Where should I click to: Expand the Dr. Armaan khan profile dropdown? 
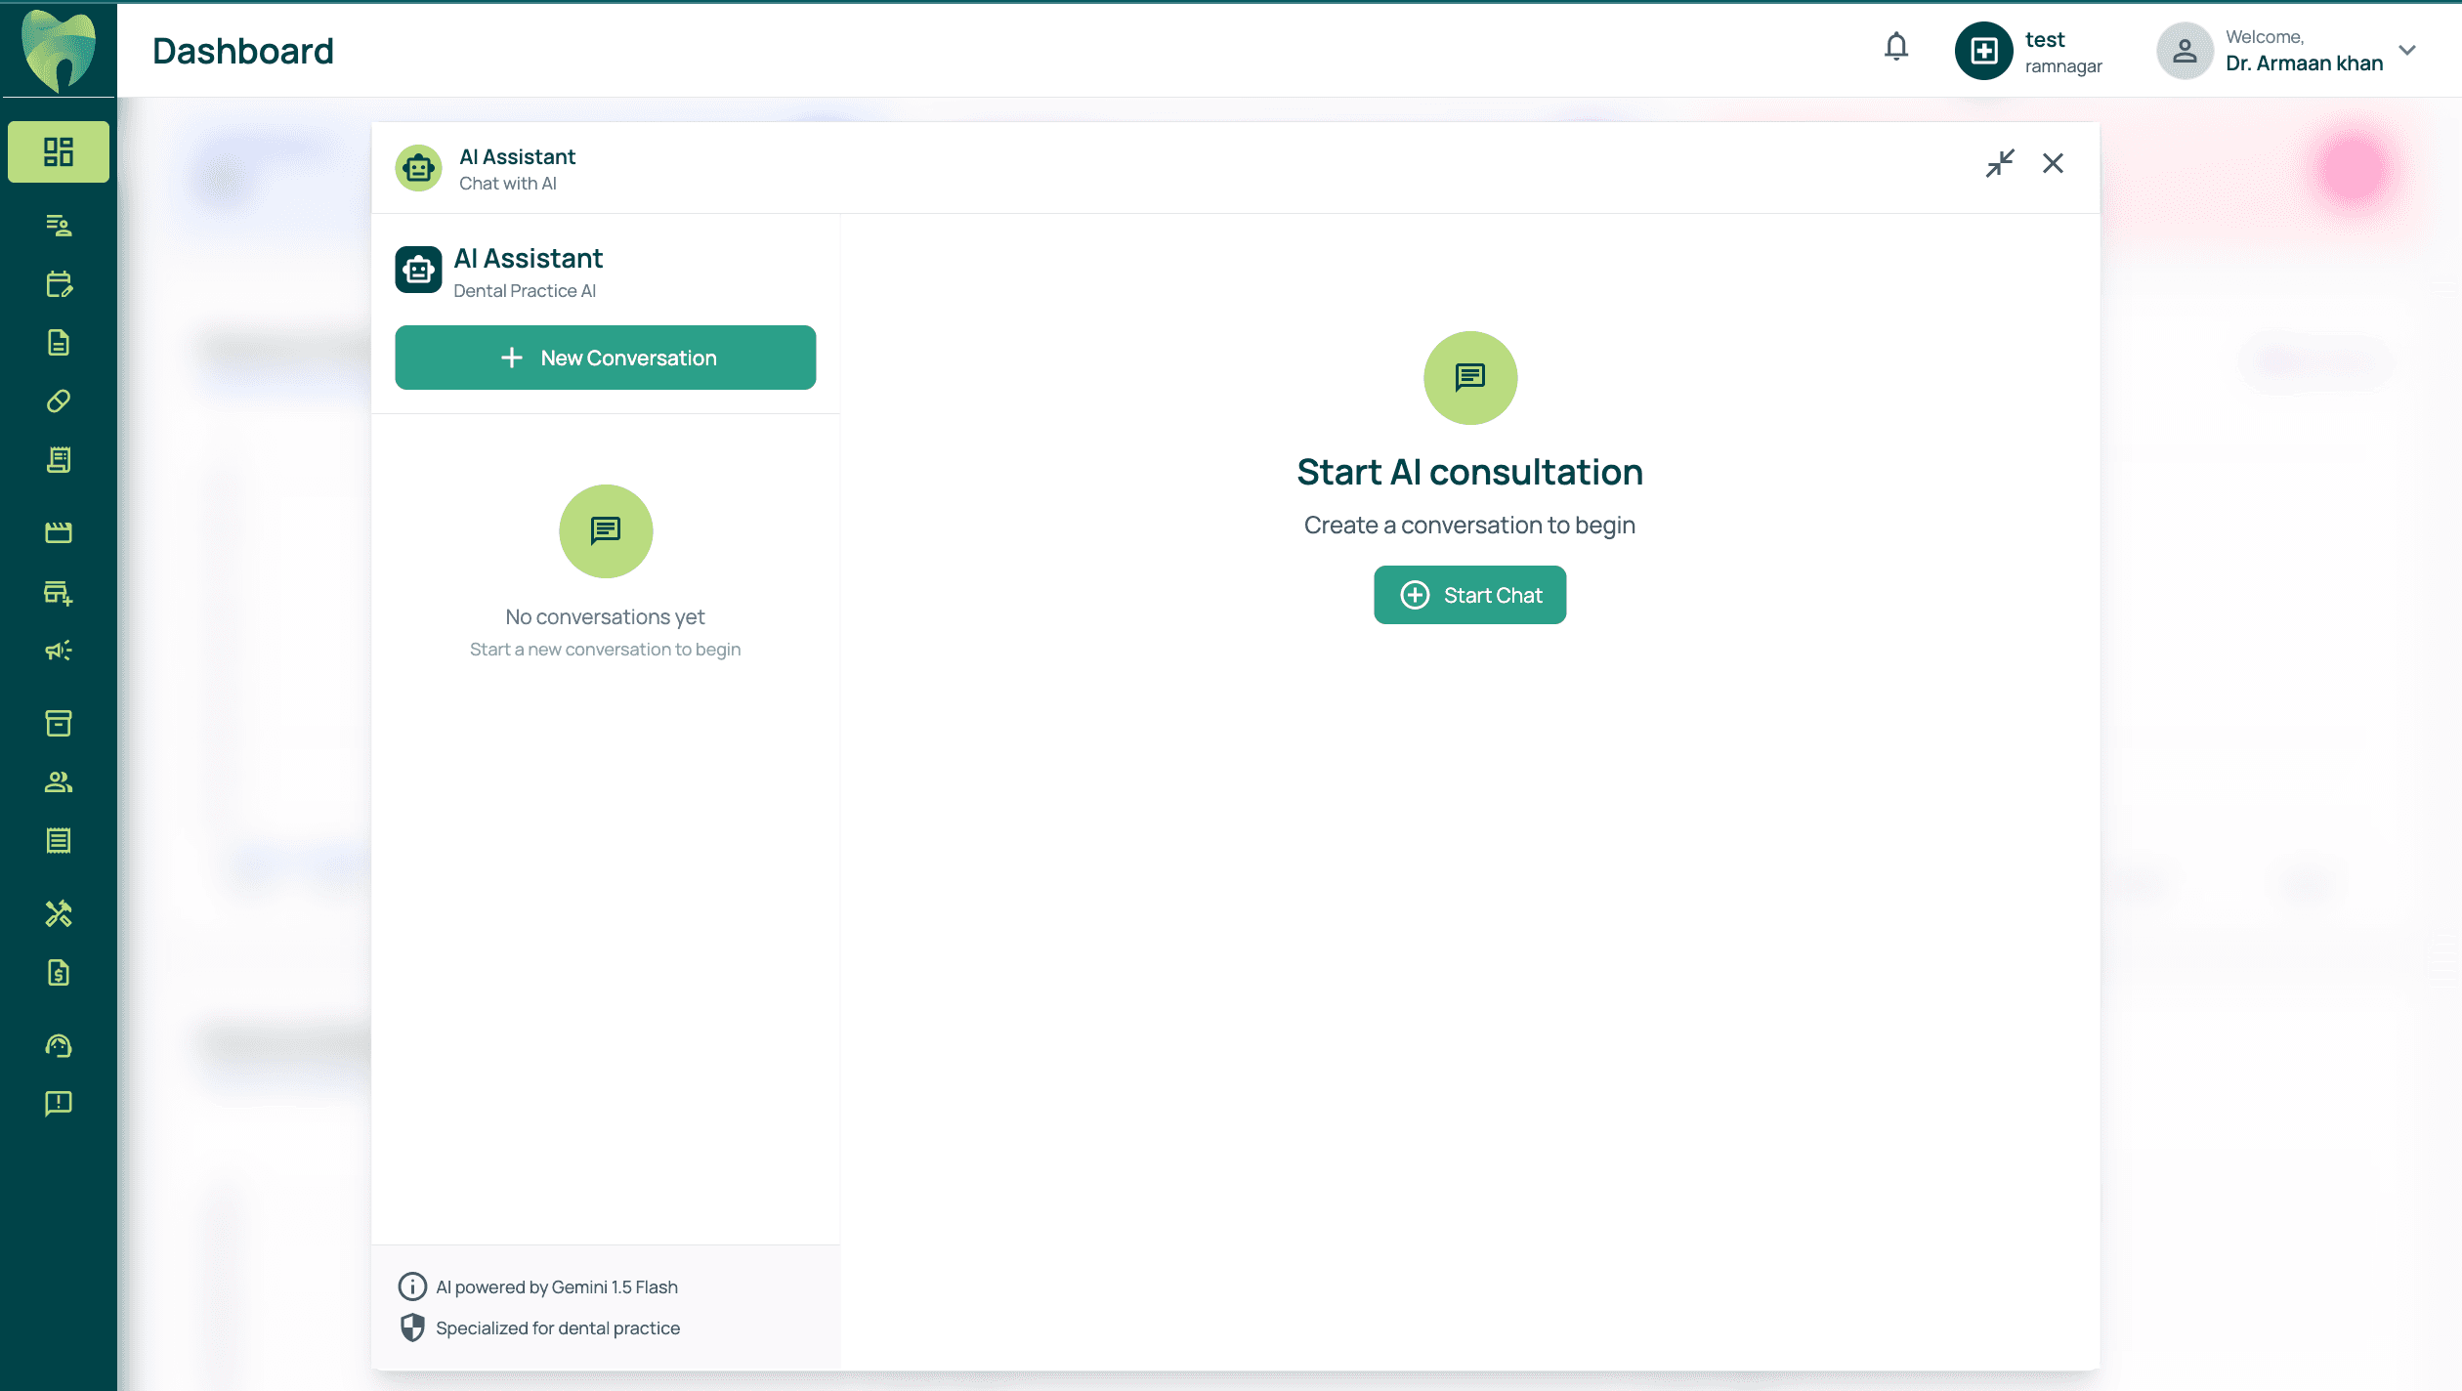[2407, 50]
